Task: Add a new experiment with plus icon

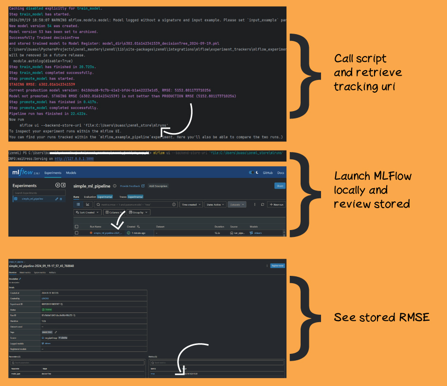Action: [x=57, y=185]
